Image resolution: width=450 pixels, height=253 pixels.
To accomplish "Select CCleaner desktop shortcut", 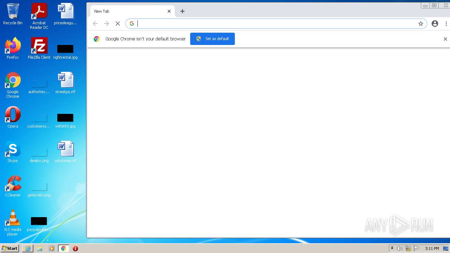I will (13, 186).
